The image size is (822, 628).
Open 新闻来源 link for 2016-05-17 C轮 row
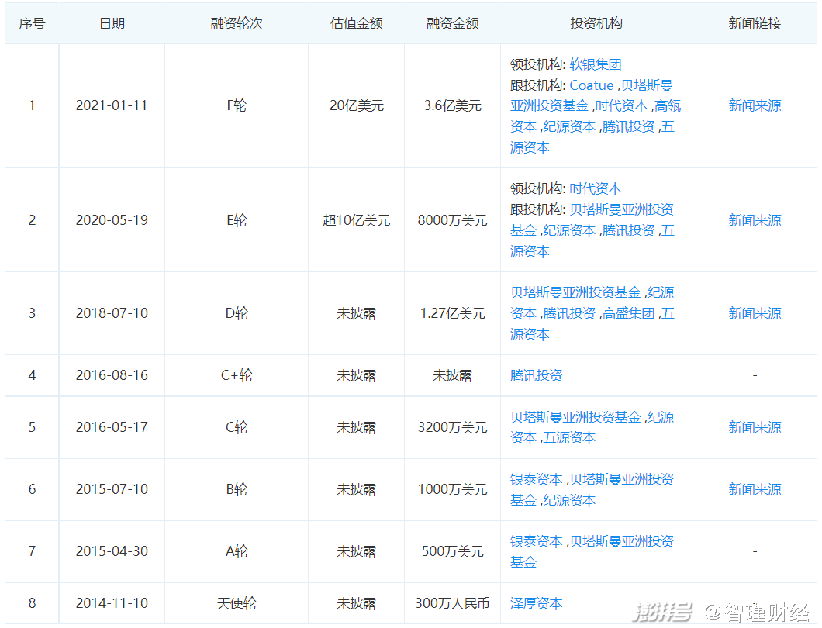754,427
